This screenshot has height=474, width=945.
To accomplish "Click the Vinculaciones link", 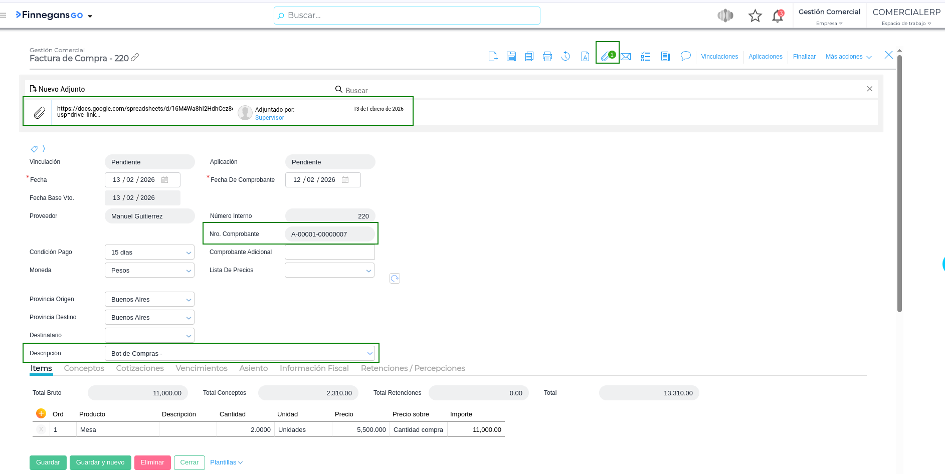I will (x=719, y=57).
